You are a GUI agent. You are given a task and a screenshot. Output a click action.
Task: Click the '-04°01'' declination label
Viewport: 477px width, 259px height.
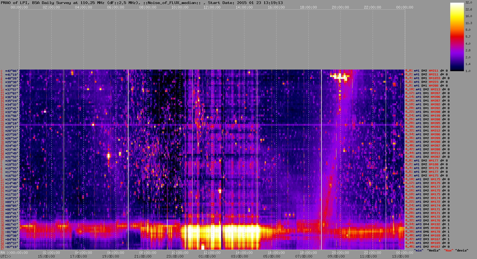click(x=12, y=239)
